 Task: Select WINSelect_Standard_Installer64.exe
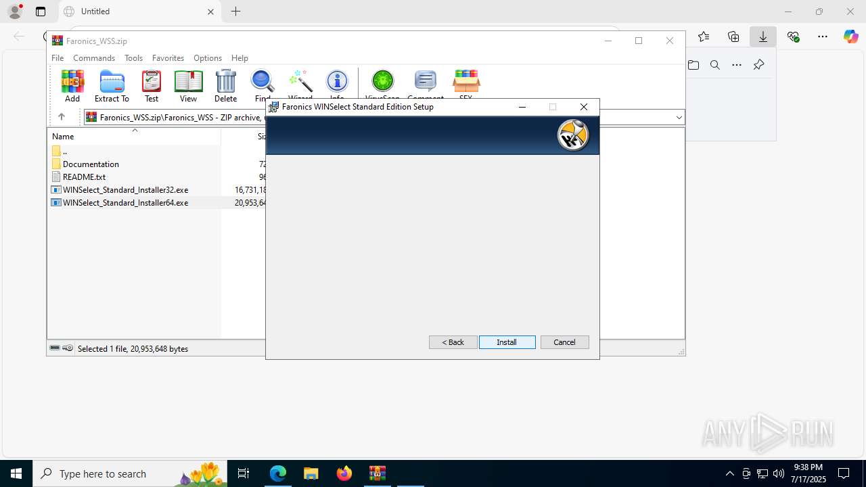click(125, 202)
